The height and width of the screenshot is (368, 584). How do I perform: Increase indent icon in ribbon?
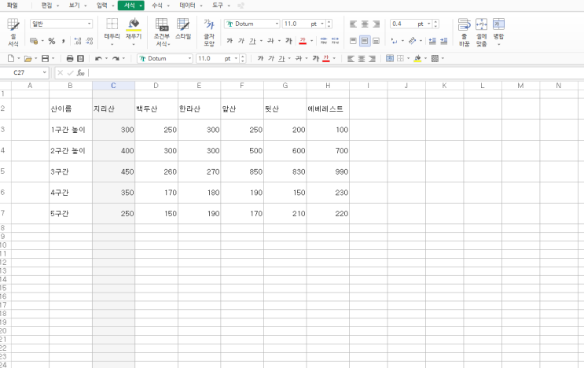pyautogui.click(x=443, y=41)
